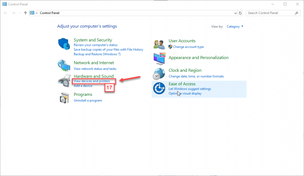Click View devices and printers link

tap(92, 81)
